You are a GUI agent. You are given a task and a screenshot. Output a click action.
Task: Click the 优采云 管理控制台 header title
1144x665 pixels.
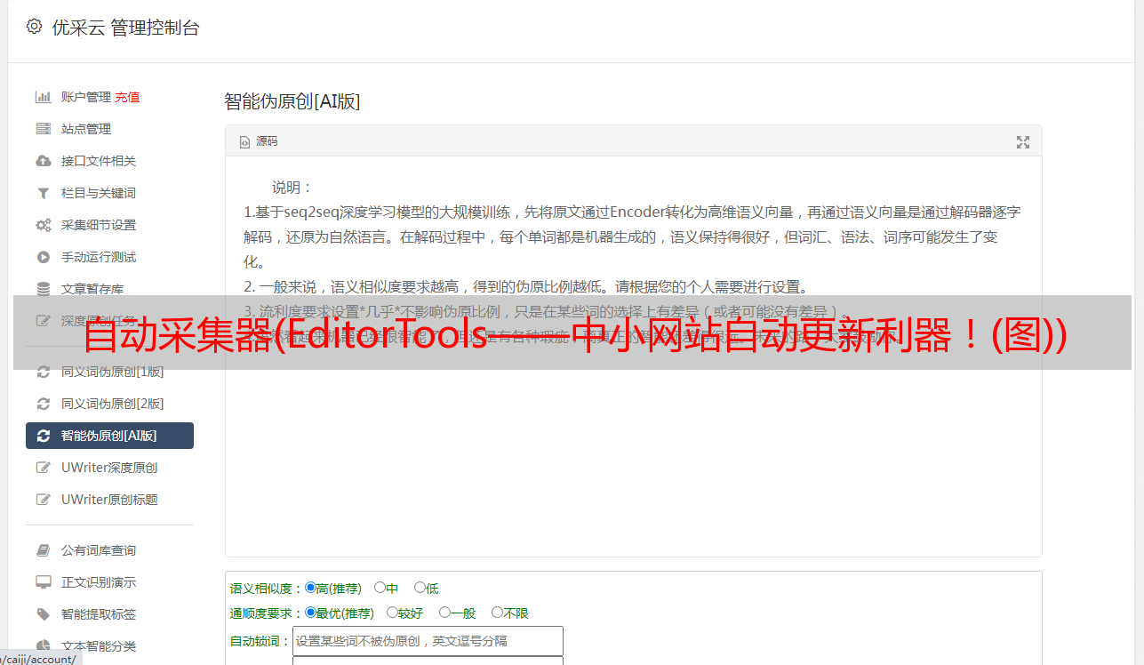pos(125,28)
